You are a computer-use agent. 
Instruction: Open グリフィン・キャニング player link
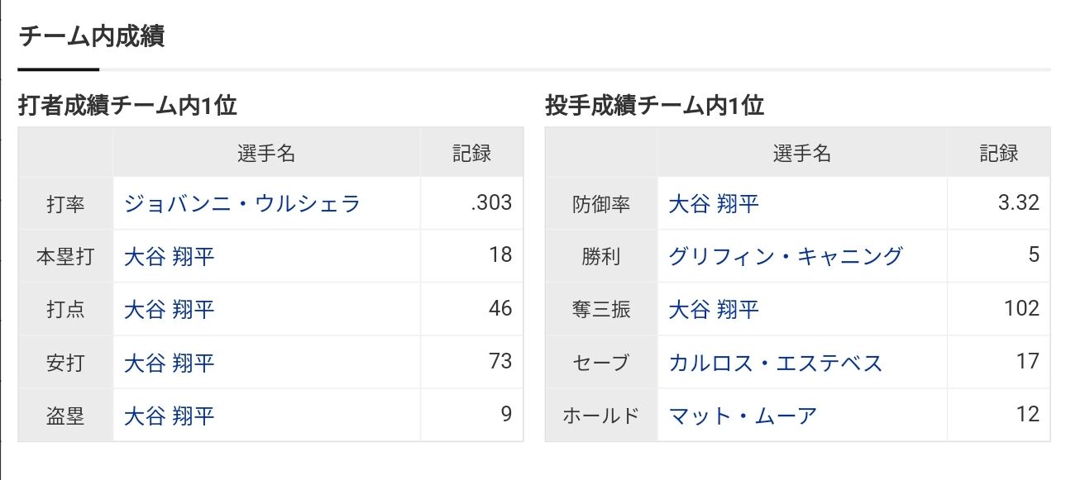[x=786, y=256]
